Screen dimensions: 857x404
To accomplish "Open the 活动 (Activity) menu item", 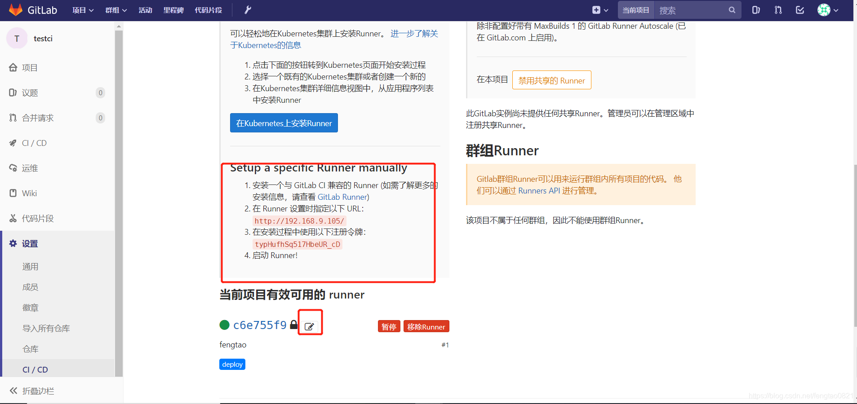I will point(145,10).
